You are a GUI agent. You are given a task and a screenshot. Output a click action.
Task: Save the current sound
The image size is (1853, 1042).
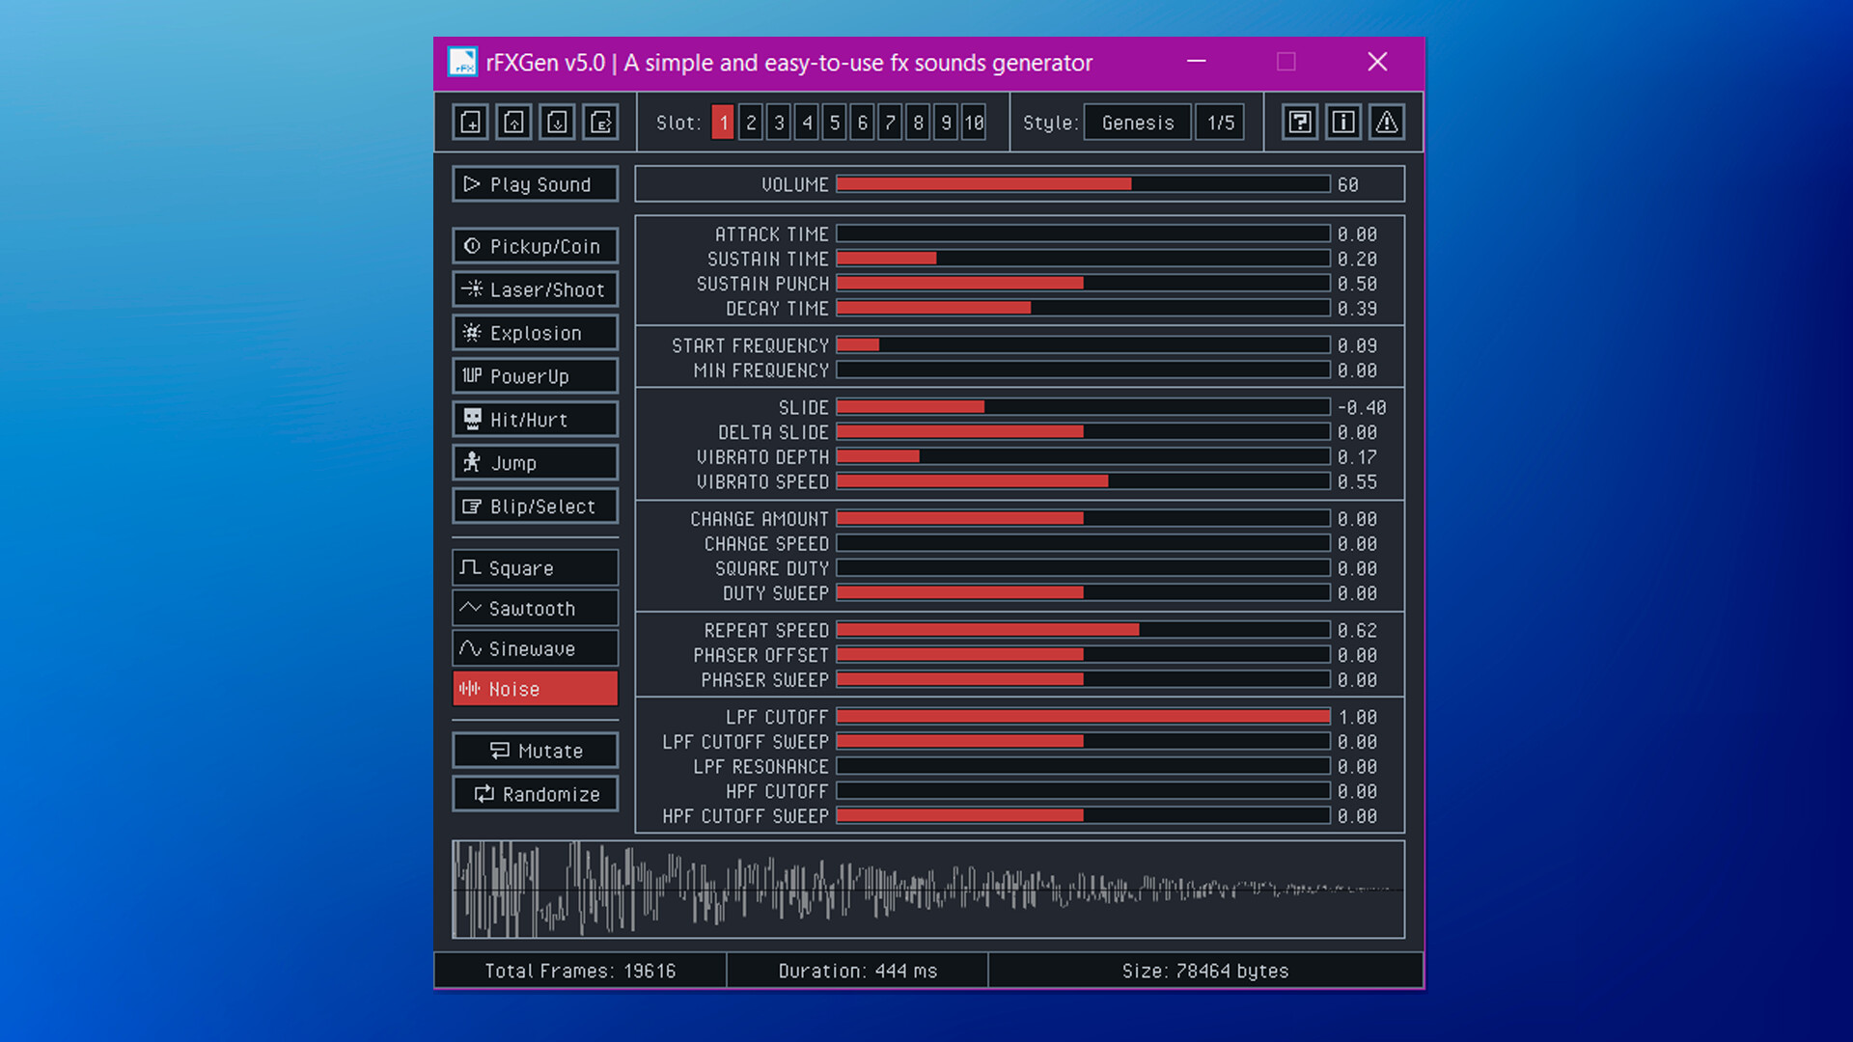click(557, 122)
